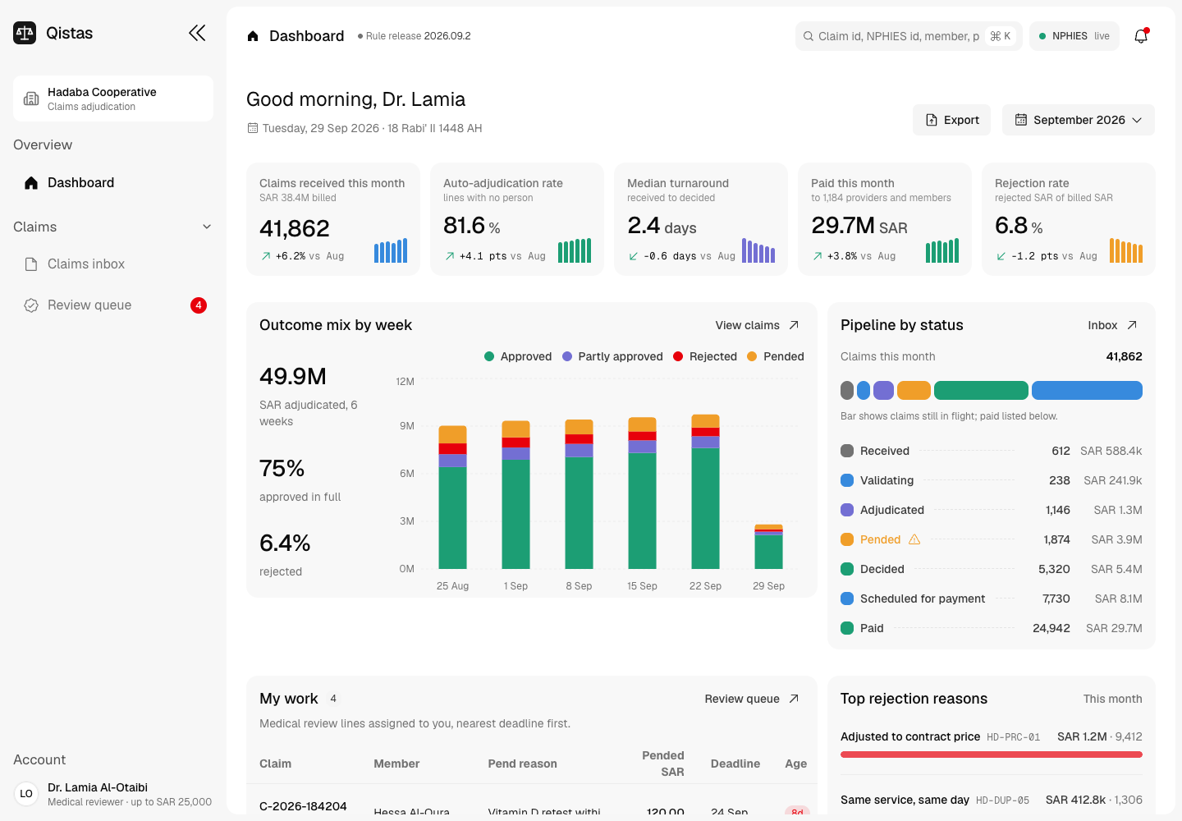Click the LO user avatar
This screenshot has width=1182, height=821.
26,794
